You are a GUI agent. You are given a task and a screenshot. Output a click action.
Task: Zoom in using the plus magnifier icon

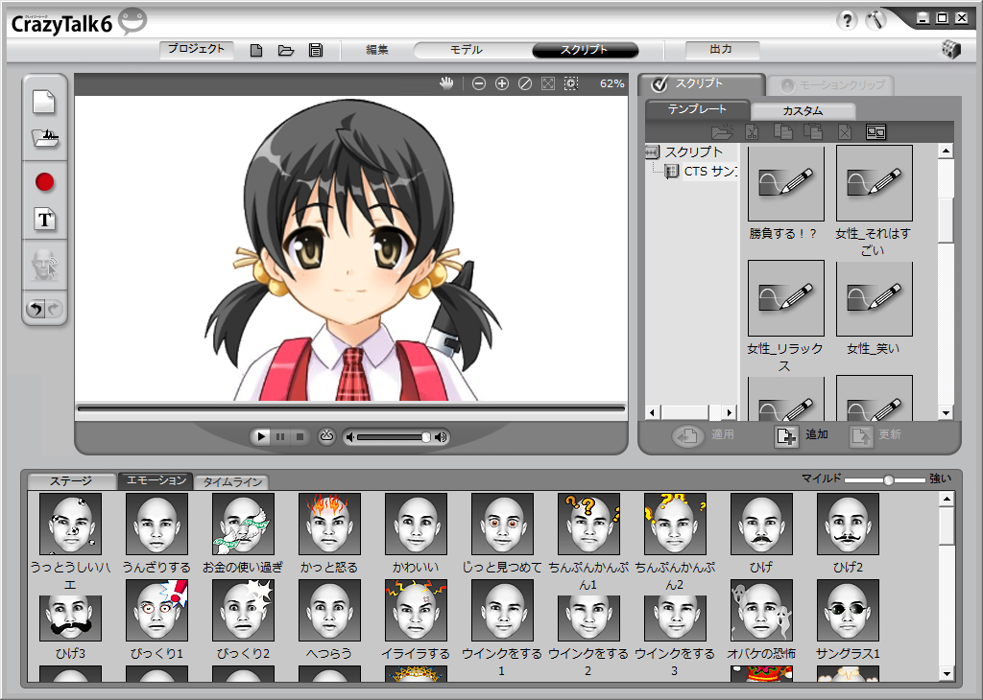501,83
